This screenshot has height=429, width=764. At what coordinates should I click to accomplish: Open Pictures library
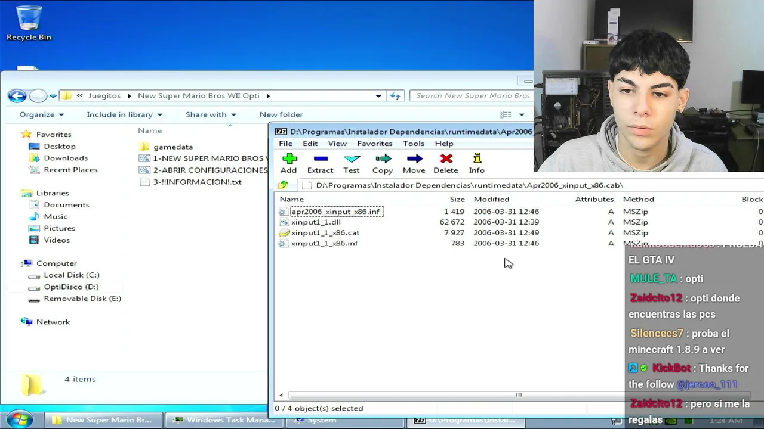pos(59,228)
